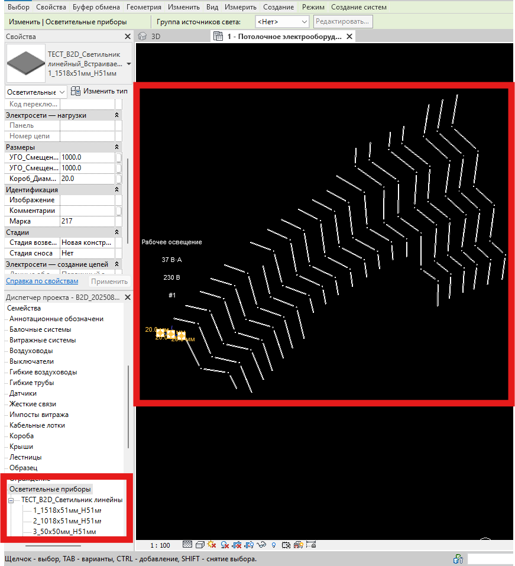The image size is (515, 566).
Task: Click the reveal hidden elements lightbulb icon
Action: [274, 545]
